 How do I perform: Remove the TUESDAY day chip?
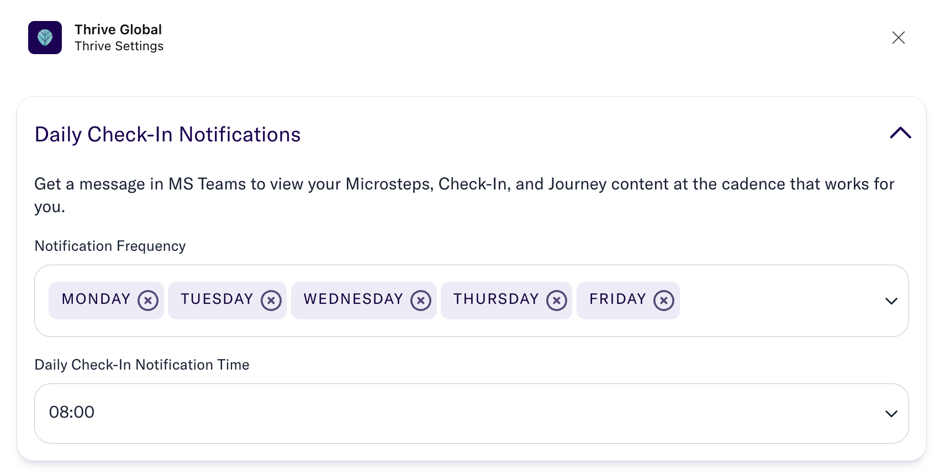(271, 301)
